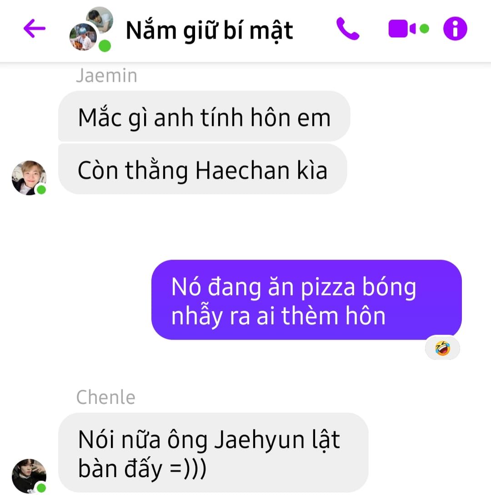
Task: Start a voice call with phone icon
Action: coord(347,29)
